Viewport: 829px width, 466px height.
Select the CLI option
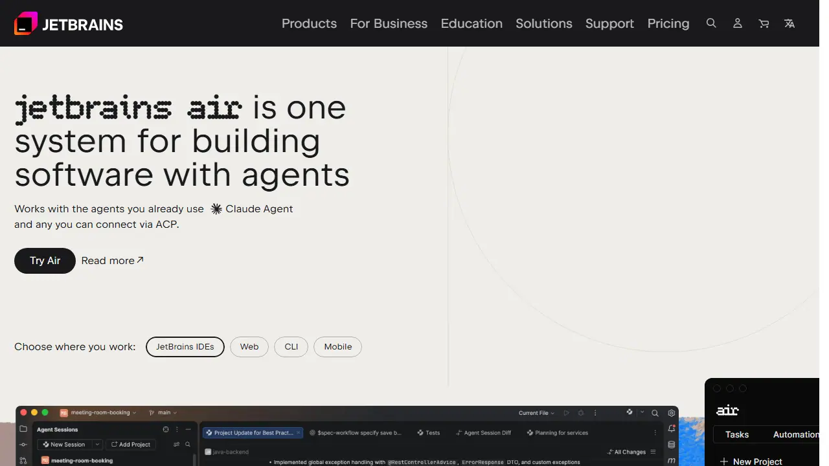point(291,347)
